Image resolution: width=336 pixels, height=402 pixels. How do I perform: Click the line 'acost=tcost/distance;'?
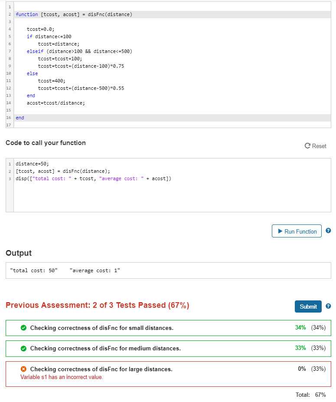click(56, 103)
